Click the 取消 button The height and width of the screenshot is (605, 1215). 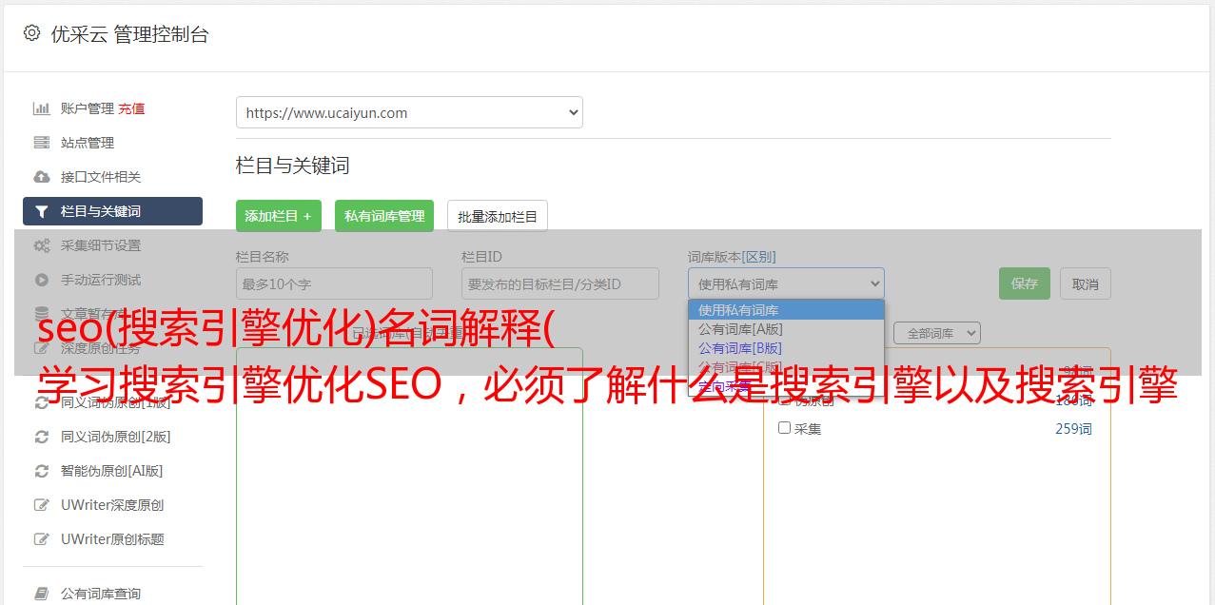pyautogui.click(x=1086, y=283)
